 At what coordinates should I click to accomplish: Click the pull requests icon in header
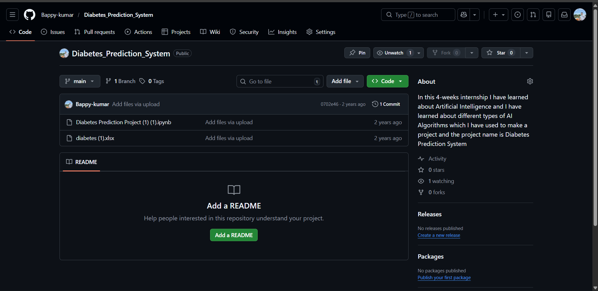(x=533, y=15)
